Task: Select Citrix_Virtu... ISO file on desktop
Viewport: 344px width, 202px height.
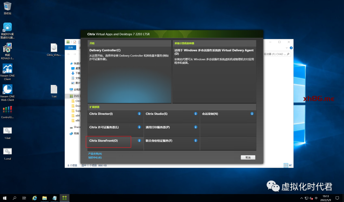Action: pos(54,50)
